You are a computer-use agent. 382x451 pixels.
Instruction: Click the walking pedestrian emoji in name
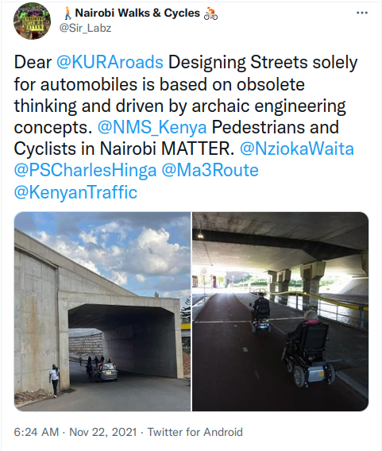point(68,13)
